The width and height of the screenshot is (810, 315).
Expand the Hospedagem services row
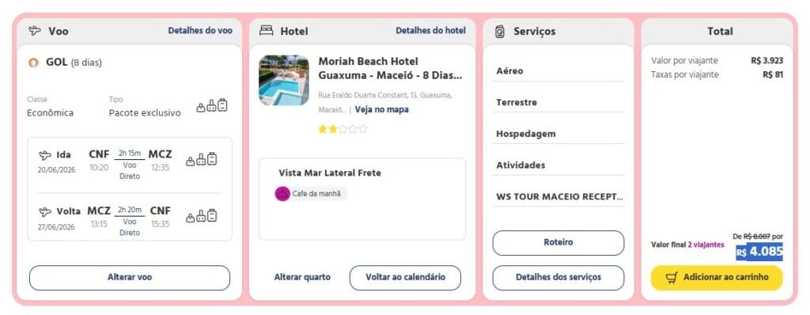(558, 134)
